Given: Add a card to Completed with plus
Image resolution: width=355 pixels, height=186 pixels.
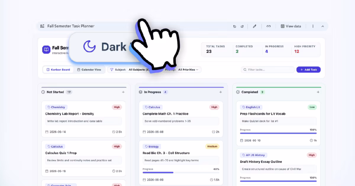Looking at the screenshot, I should coord(318,92).
